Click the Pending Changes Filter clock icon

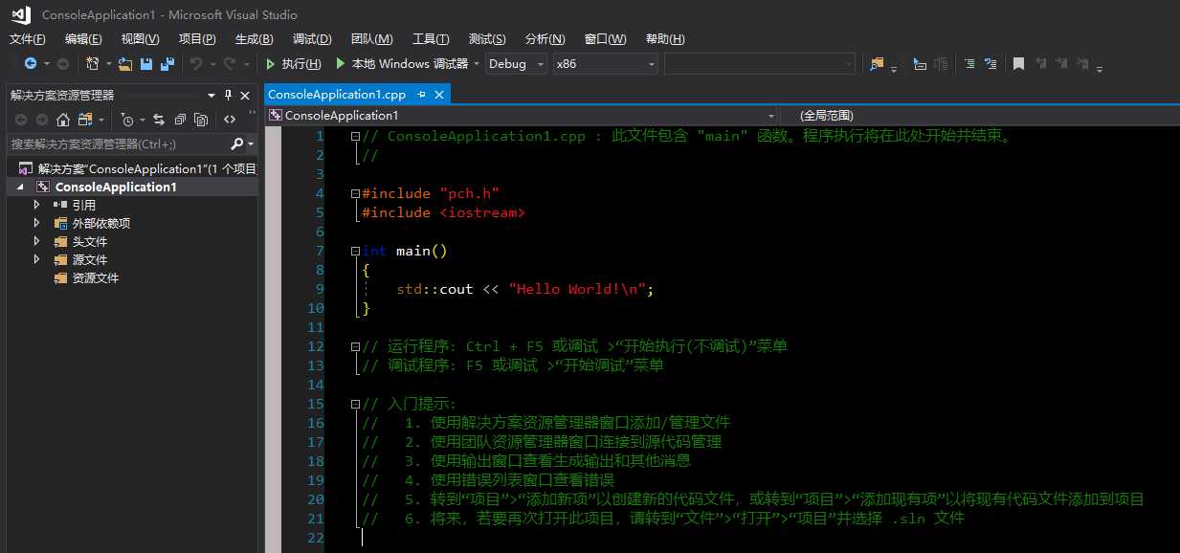(127, 120)
